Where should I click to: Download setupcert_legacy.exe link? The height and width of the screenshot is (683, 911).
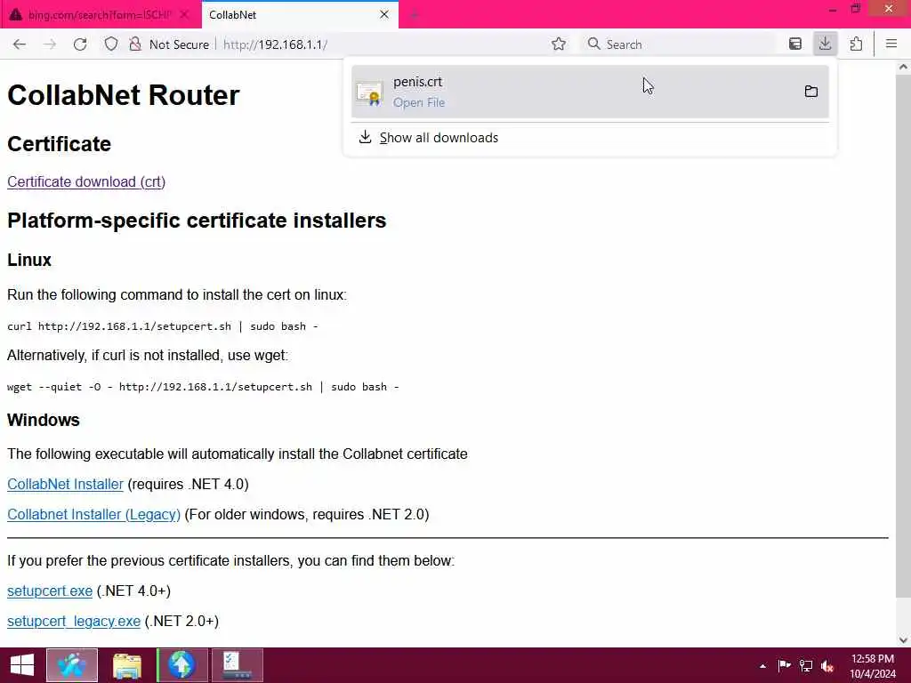coord(74,622)
